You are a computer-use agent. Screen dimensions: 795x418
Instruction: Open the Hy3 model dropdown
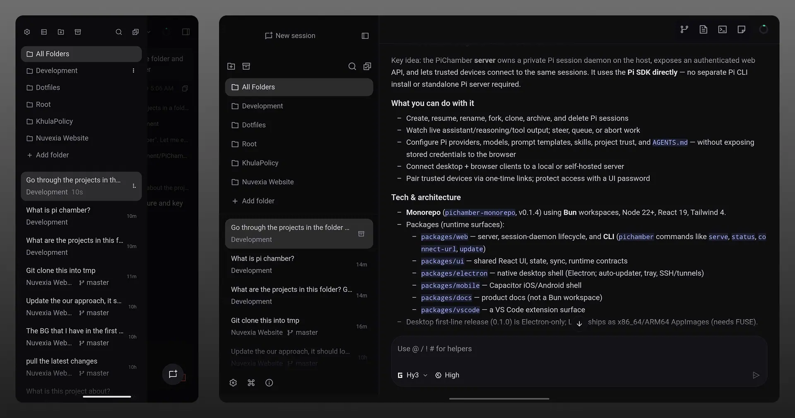coord(412,375)
